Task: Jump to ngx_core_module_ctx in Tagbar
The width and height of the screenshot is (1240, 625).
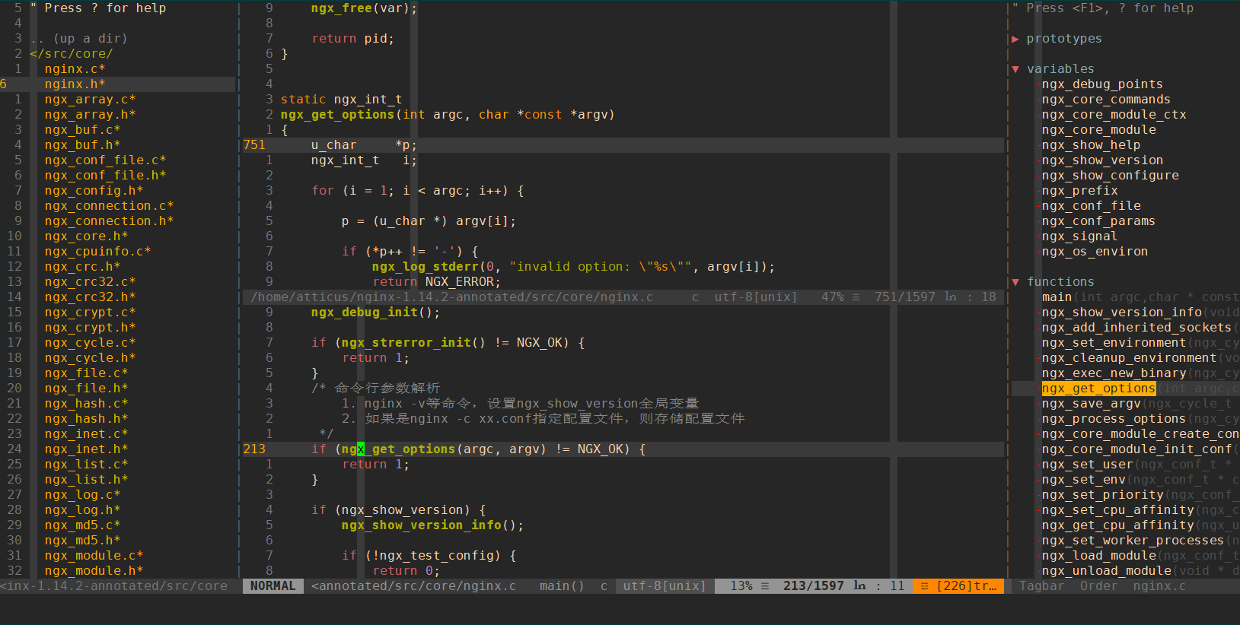Action: 1114,115
